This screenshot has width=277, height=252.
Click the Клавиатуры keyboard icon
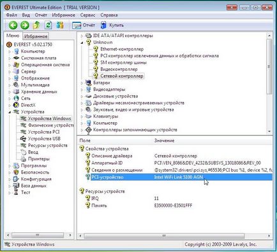pos(89,116)
